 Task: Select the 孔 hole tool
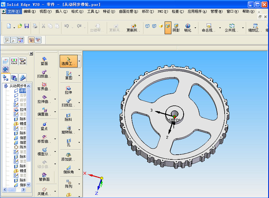click(68, 143)
